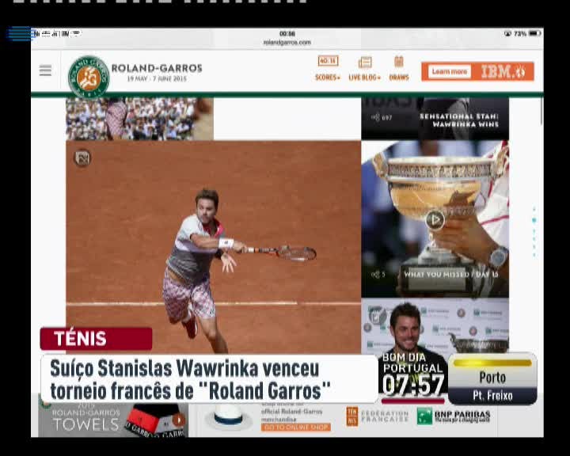570x456 pixels.
Task: Open What You Missed Day 15 story
Action: [450, 274]
